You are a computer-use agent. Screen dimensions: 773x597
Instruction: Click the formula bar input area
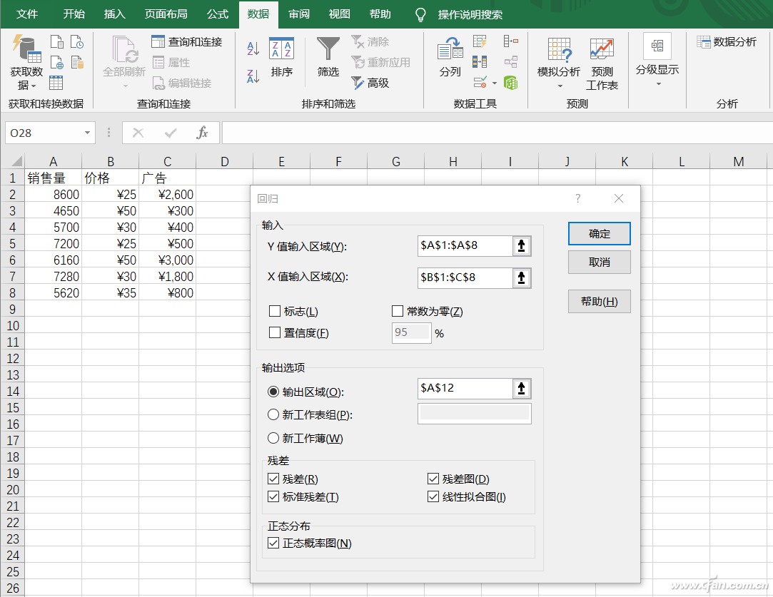pyautogui.click(x=497, y=133)
